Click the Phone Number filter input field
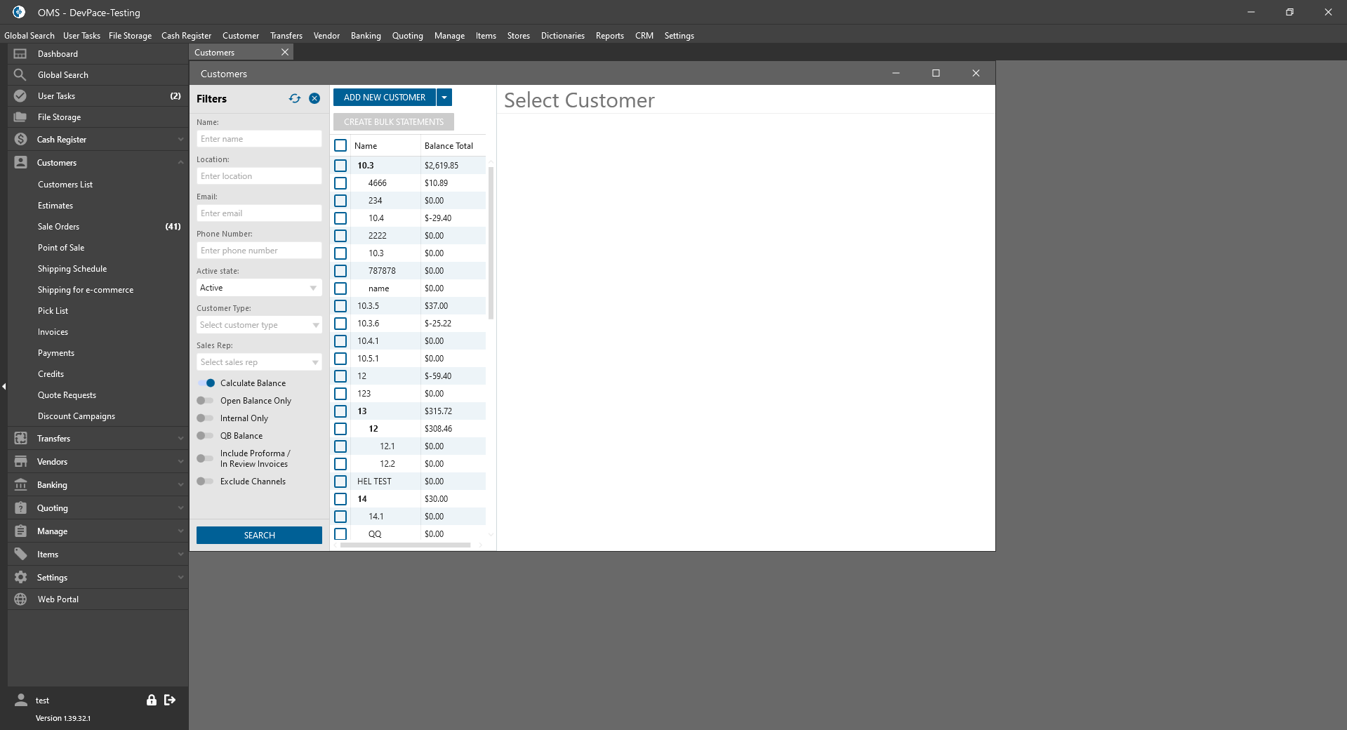 point(259,251)
